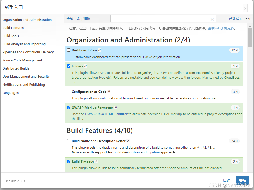Screen dimensions: 254x190
Task: Uncheck the Folders plugin checkbox
Action: 69,66
